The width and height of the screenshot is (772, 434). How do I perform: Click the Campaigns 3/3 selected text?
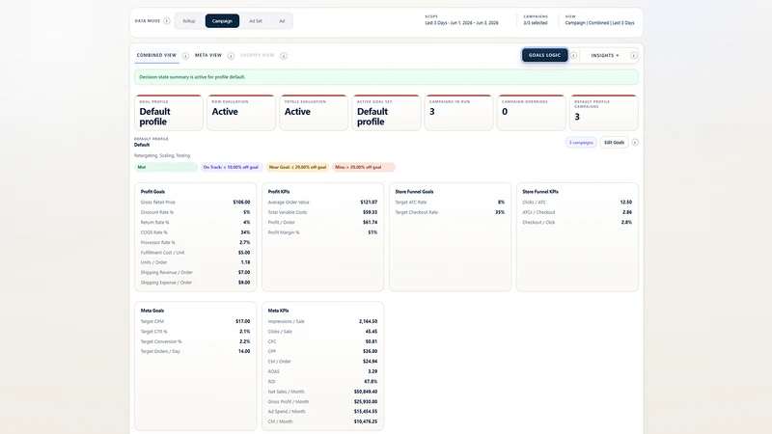coord(536,22)
